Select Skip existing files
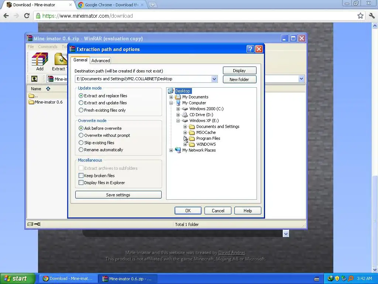 (x=96, y=142)
